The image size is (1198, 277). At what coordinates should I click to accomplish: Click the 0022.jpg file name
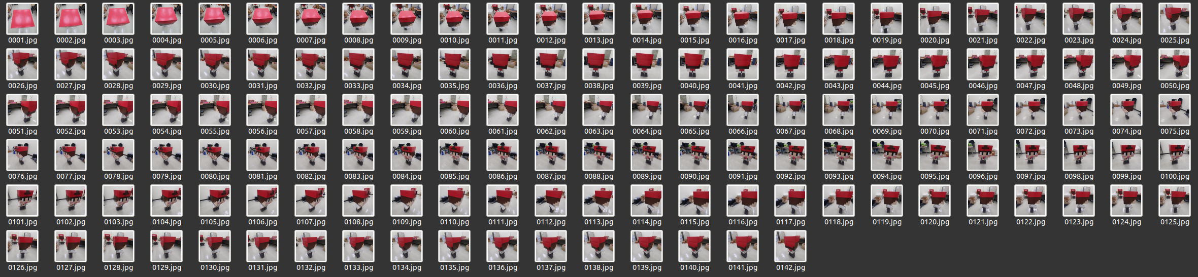tap(1030, 40)
